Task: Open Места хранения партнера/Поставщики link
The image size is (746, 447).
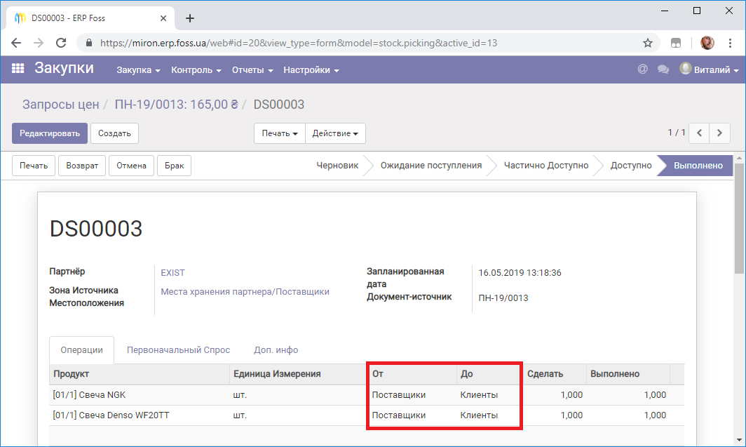Action: (x=245, y=292)
